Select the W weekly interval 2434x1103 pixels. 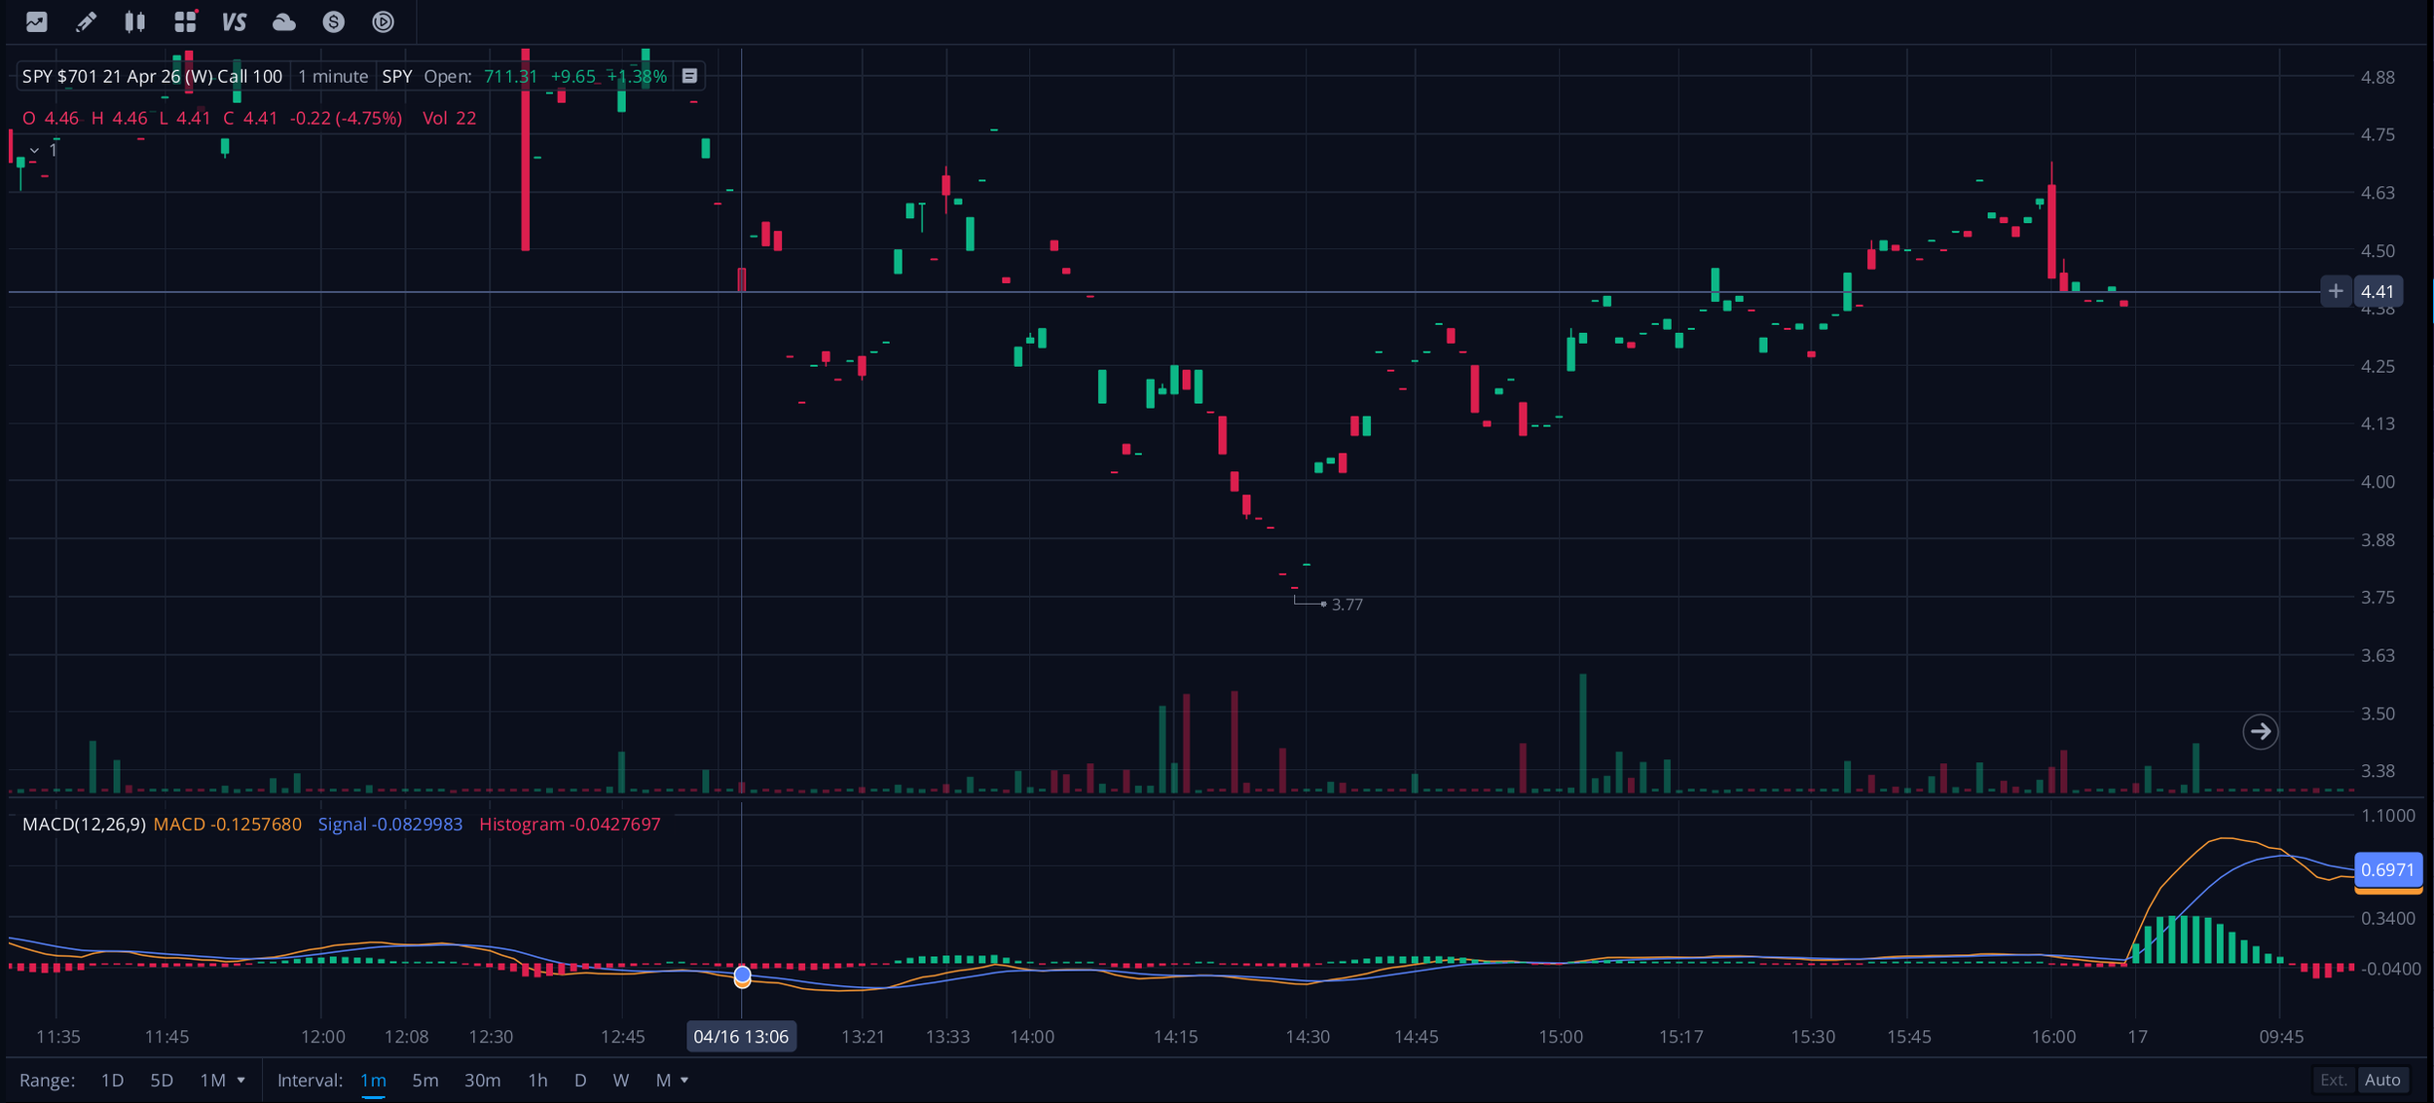[620, 1080]
